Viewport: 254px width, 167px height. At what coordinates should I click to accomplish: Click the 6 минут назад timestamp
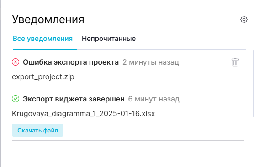pos(154,99)
